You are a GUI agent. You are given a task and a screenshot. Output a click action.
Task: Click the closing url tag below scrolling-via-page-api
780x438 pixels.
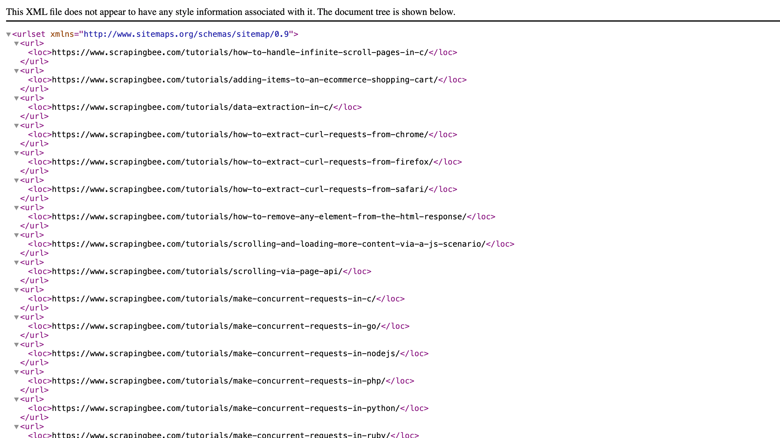(34, 280)
